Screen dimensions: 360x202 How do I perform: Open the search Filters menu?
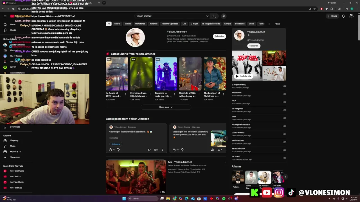[x=277, y=24]
